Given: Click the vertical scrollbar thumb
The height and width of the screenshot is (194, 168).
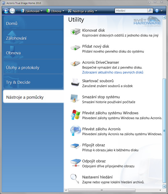Looking at the screenshot, I should pyautogui.click(x=164, y=131).
